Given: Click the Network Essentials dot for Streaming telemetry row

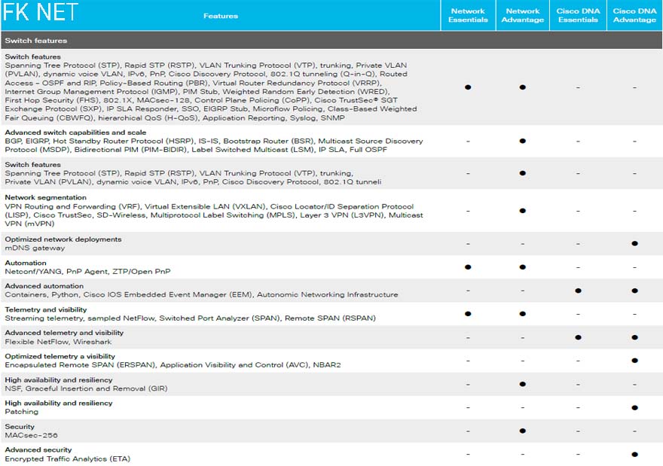Looking at the screenshot, I should pos(468,314).
